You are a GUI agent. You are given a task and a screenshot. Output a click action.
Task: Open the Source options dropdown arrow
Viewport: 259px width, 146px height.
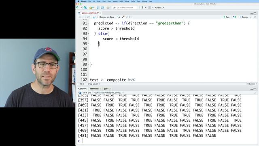pyautogui.click(x=251, y=17)
